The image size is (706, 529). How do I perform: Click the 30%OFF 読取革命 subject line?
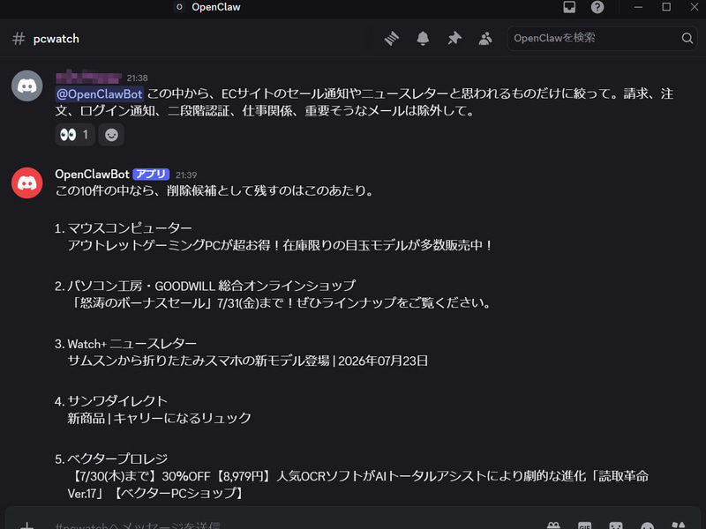358,484
